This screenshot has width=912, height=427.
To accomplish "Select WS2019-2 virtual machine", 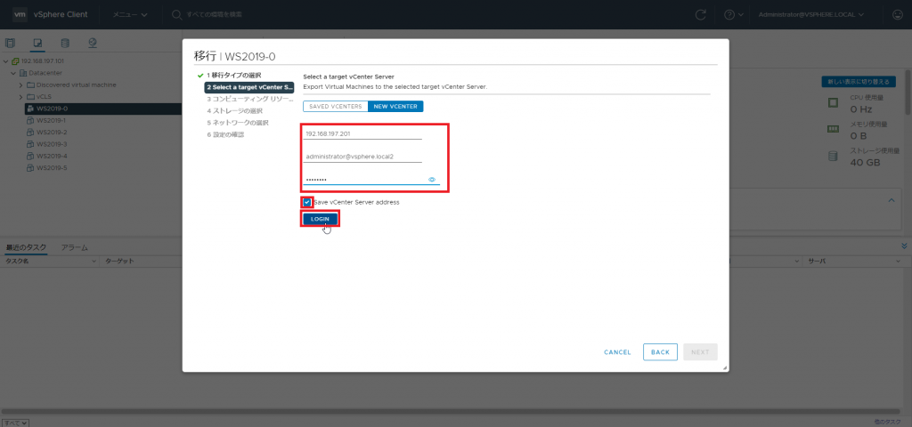I will coord(51,133).
